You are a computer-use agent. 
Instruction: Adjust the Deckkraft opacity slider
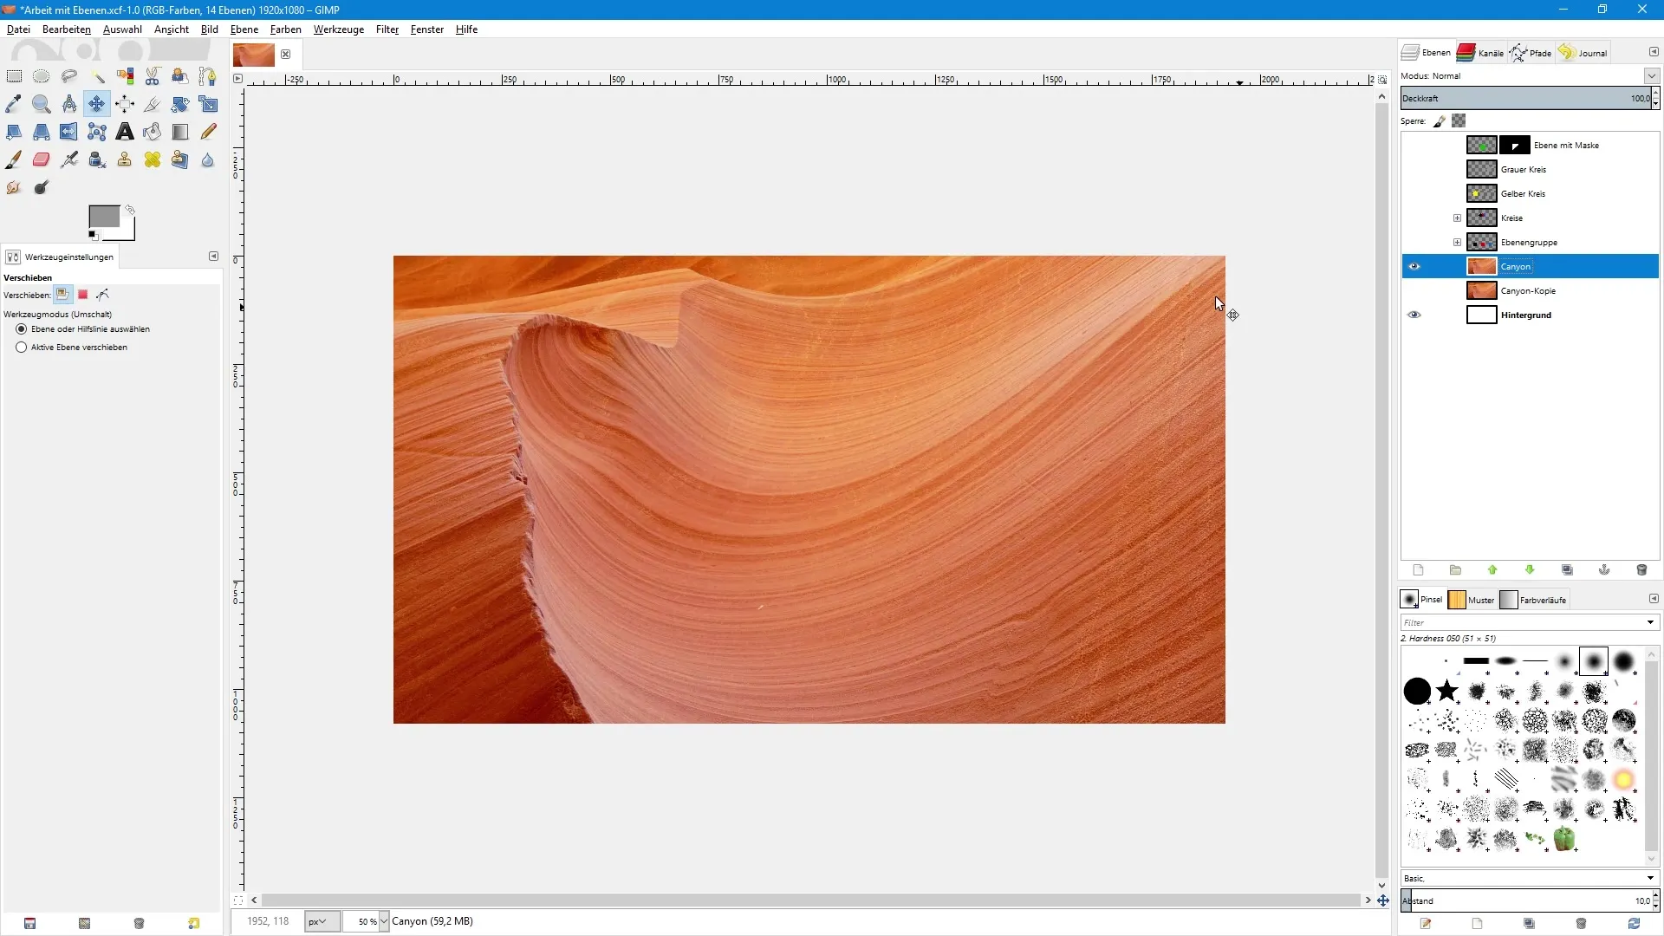[1525, 99]
